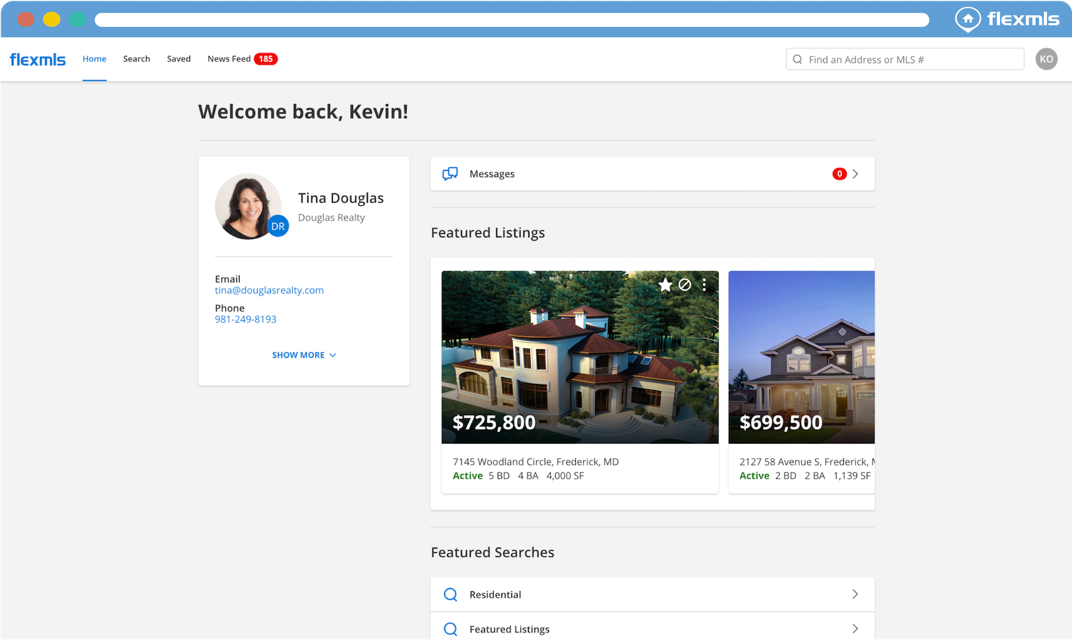Image resolution: width=1072 pixels, height=640 pixels.
Task: Open Featured Listings search via chevron
Action: (855, 629)
